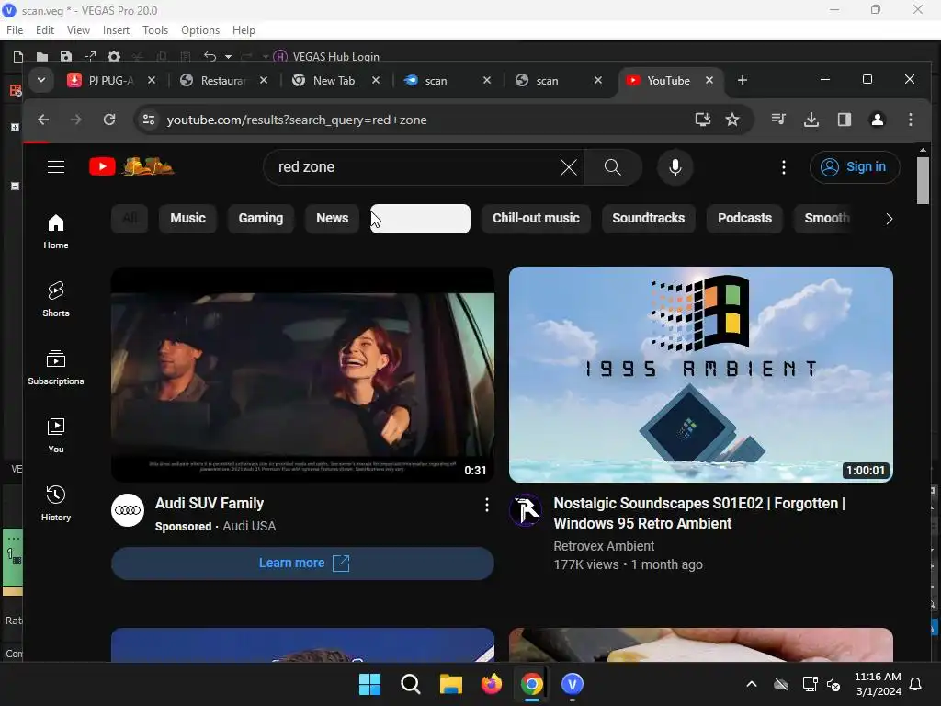Image resolution: width=941 pixels, height=706 pixels.
Task: Open the VEGAS Edit menu
Action: pyautogui.click(x=45, y=30)
